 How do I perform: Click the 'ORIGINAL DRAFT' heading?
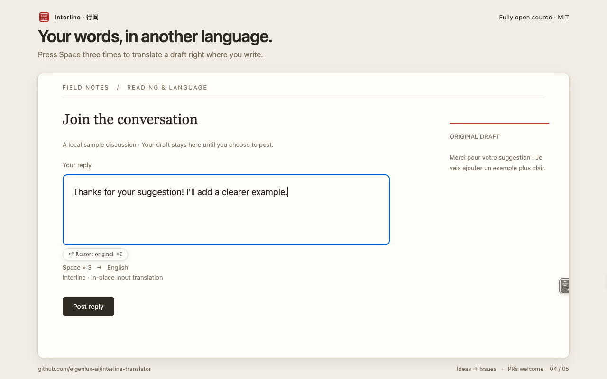tap(475, 137)
